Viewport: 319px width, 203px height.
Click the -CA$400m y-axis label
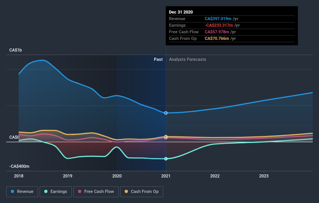point(19,166)
